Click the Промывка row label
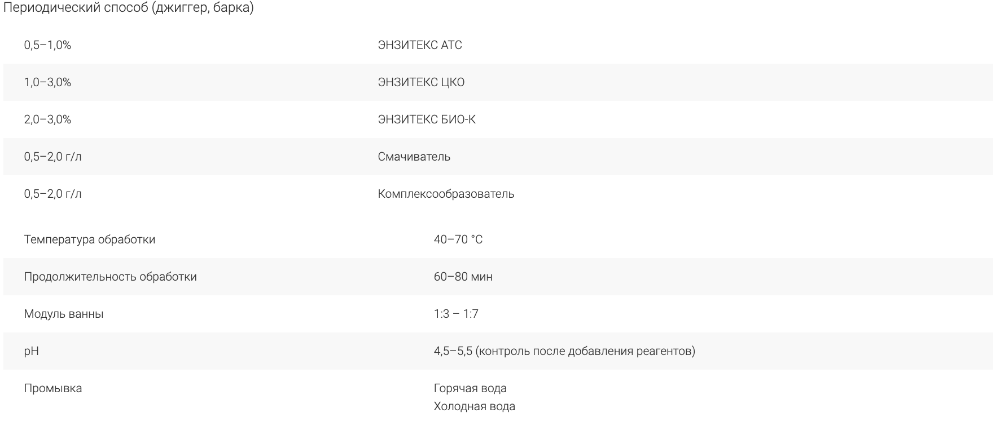The image size is (1000, 426). coord(53,388)
